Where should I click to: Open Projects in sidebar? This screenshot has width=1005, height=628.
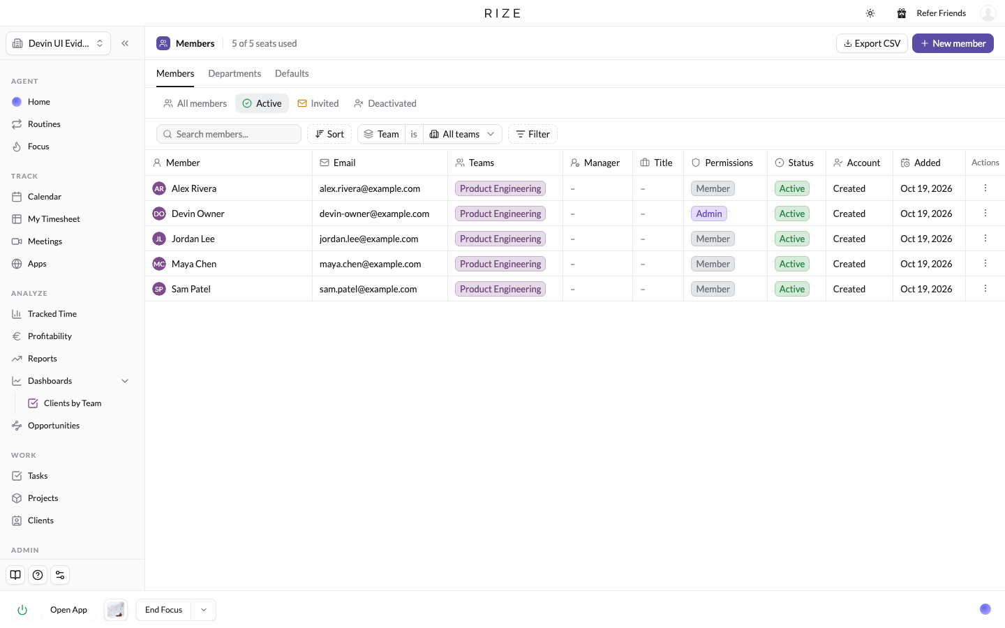[x=72, y=498]
